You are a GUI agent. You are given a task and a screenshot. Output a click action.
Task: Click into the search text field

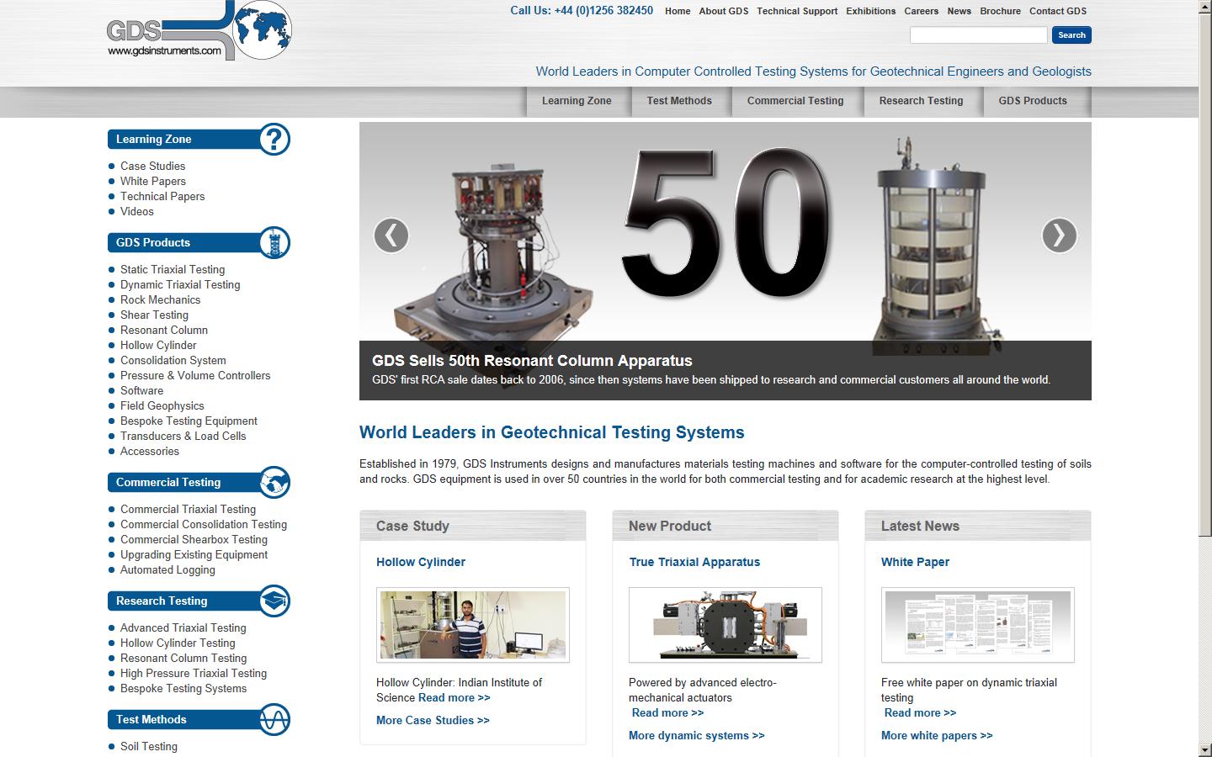click(978, 35)
